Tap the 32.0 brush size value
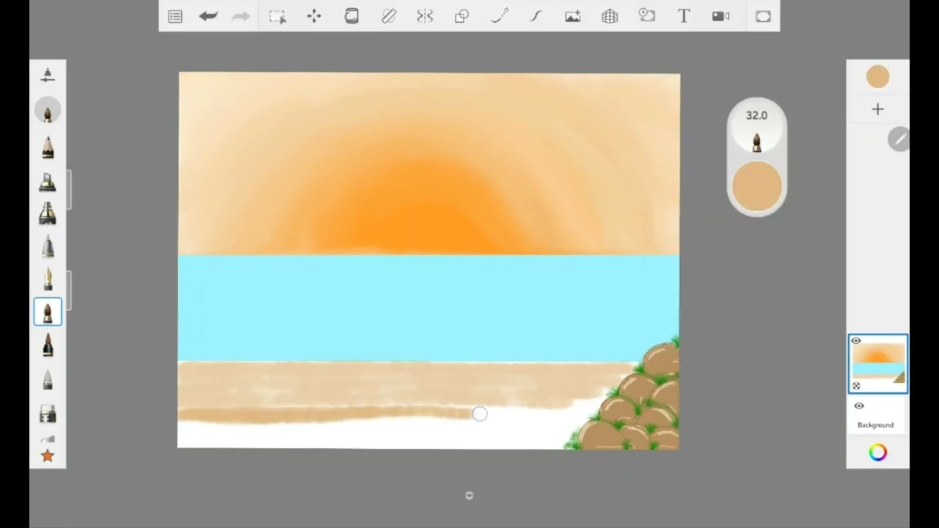939x528 pixels. pos(756,115)
